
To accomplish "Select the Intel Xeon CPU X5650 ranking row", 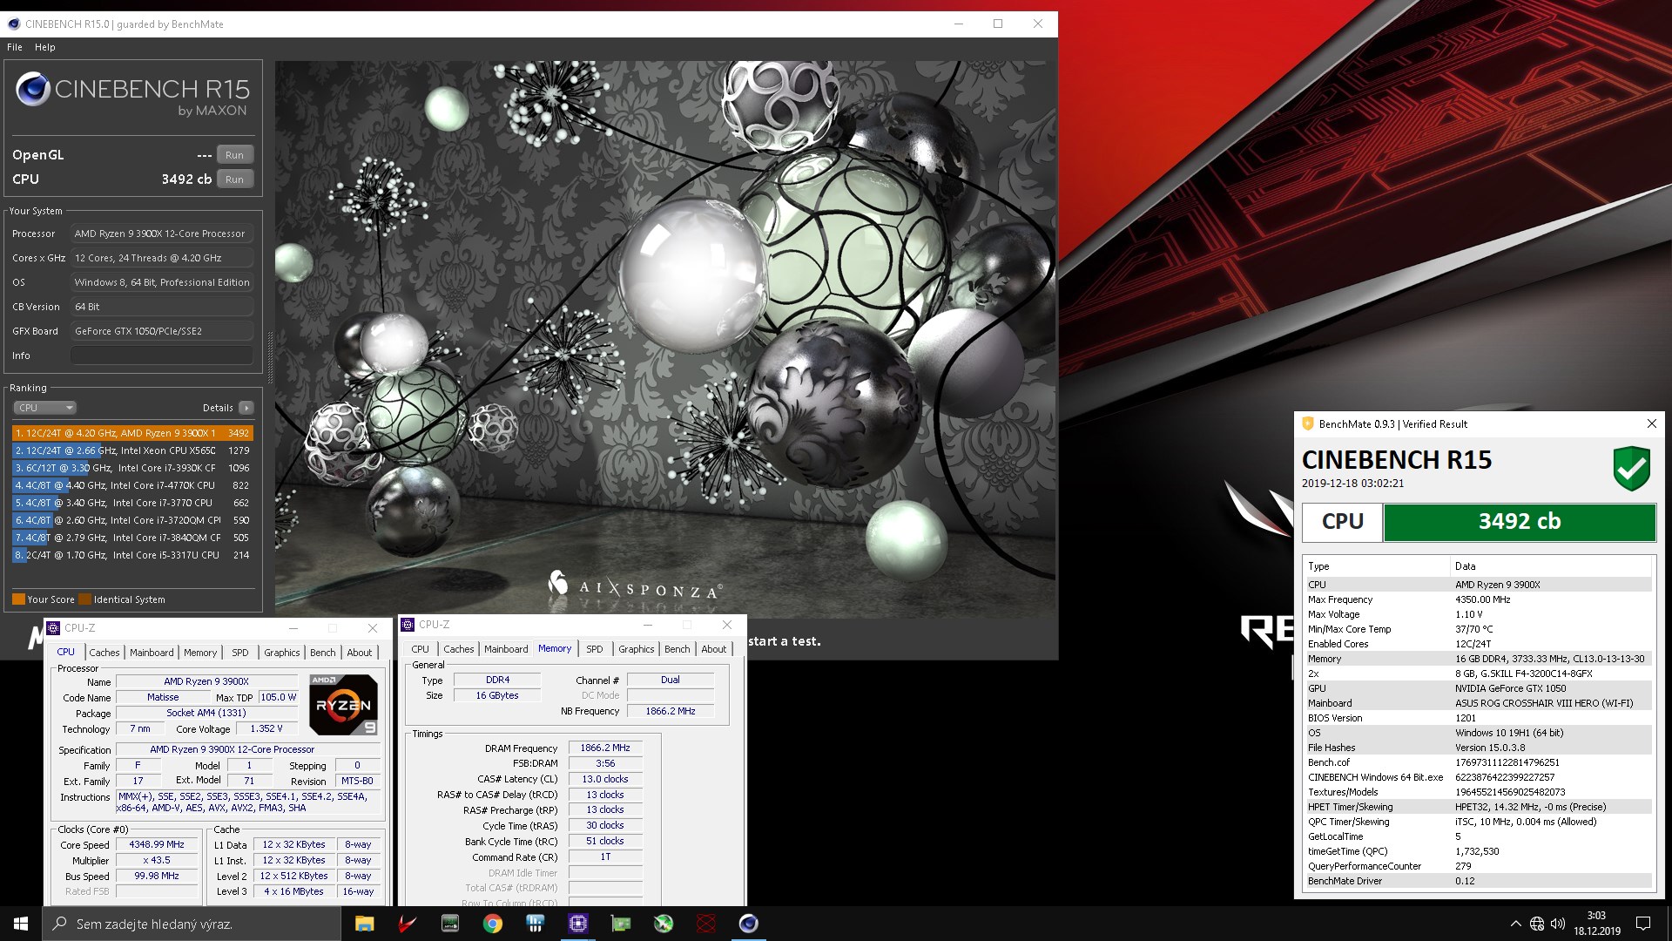I will [x=132, y=450].
